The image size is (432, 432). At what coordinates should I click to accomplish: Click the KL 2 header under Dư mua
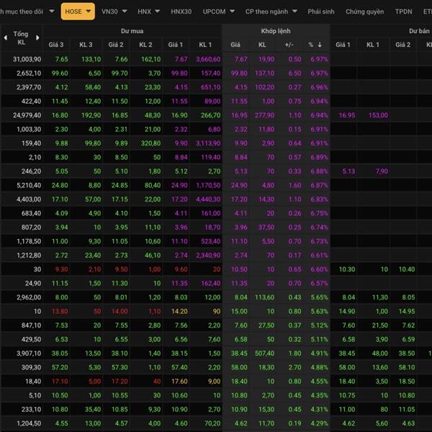coord(147,45)
